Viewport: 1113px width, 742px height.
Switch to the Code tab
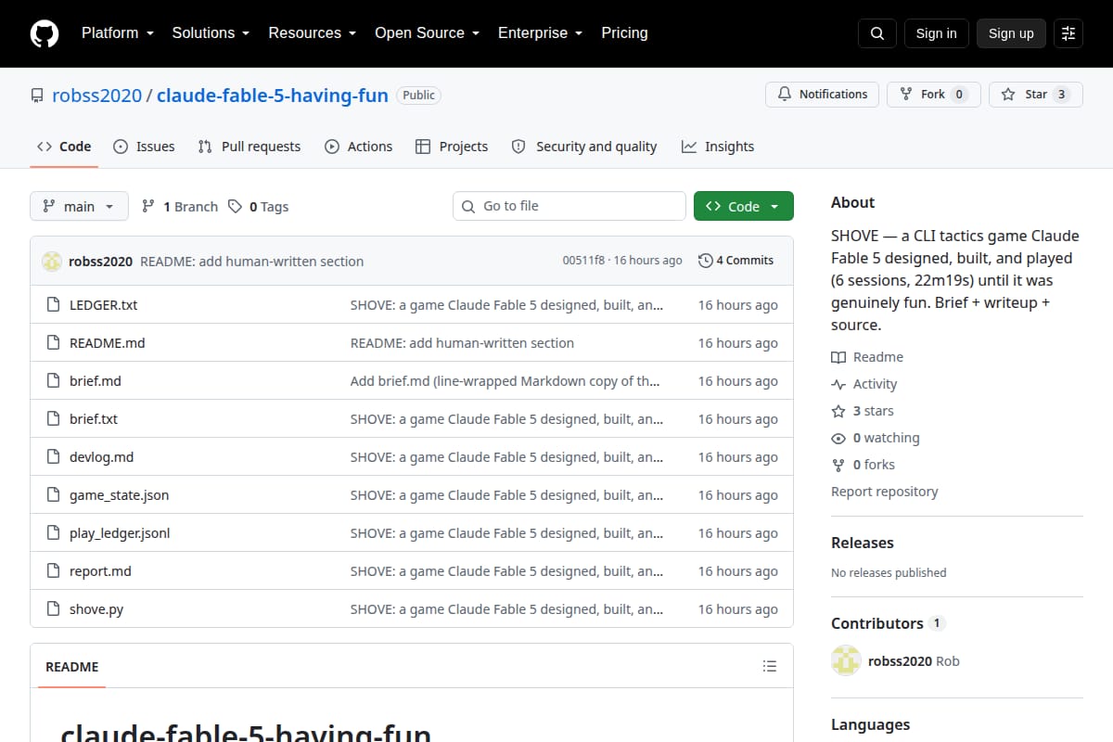click(64, 147)
